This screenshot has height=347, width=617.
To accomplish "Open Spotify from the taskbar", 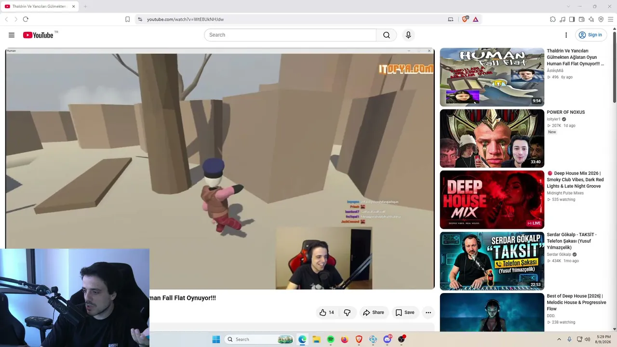I will pos(331,339).
